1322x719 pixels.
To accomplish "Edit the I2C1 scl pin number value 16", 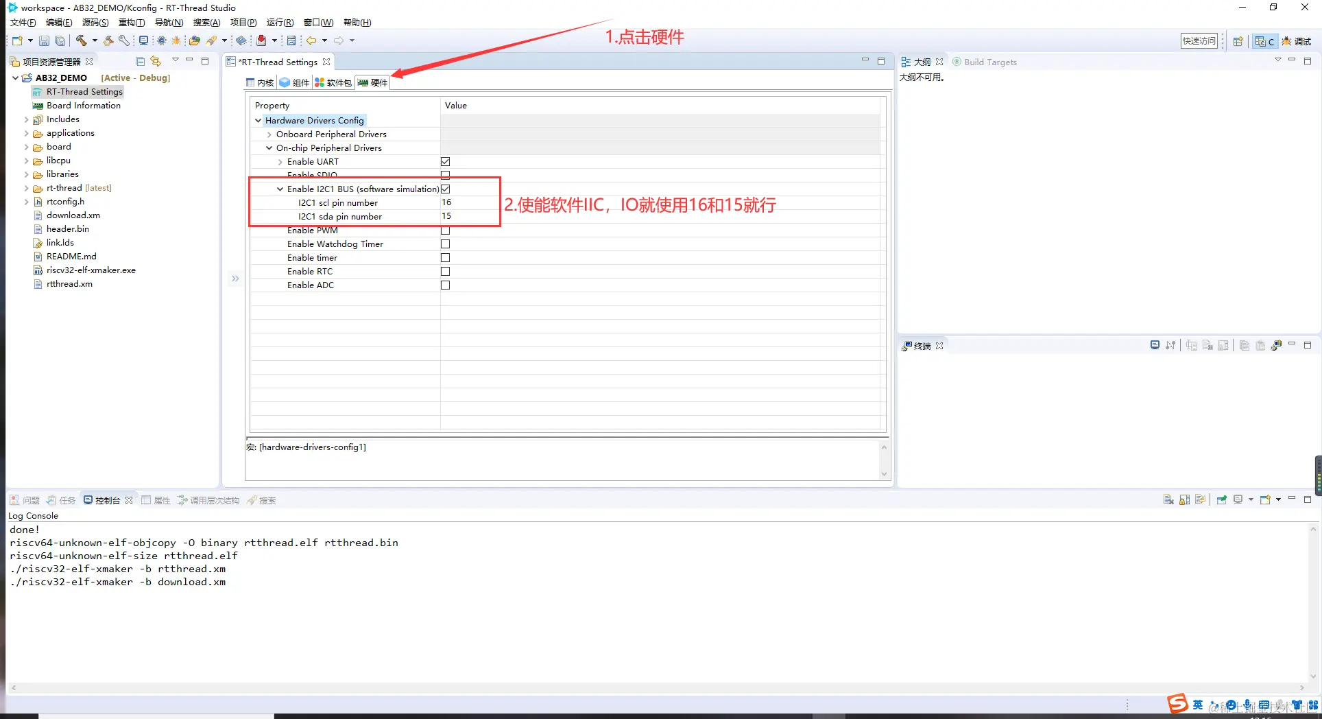I will pos(447,202).
